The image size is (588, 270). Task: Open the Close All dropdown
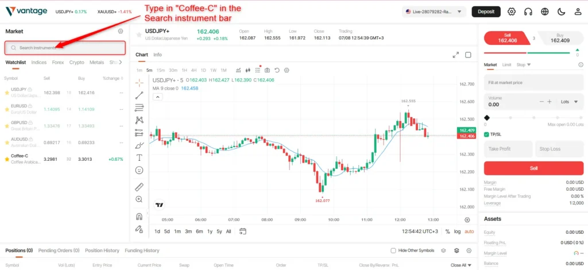[x=461, y=265]
